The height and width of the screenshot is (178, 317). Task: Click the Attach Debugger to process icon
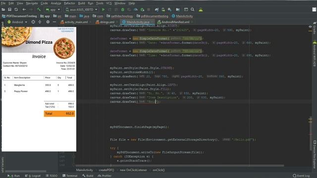click(x=142, y=9)
